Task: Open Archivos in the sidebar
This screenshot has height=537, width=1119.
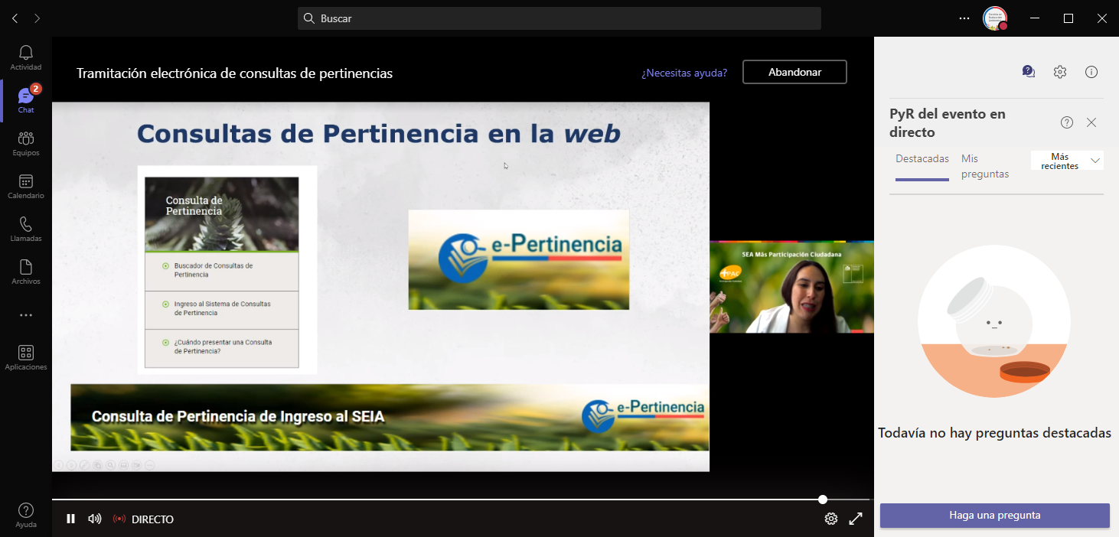Action: click(25, 272)
